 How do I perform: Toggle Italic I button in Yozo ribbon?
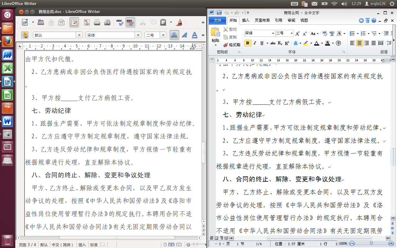[x=255, y=43]
